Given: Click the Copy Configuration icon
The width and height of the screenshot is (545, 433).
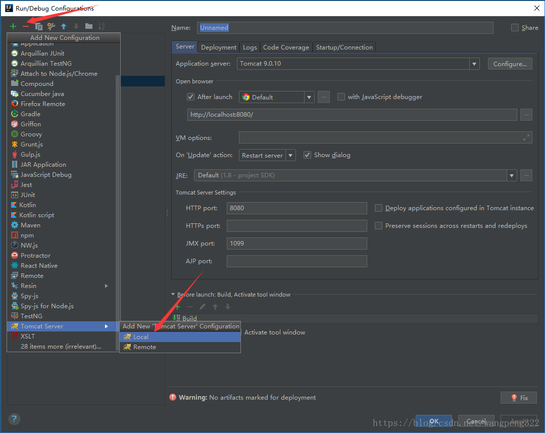Looking at the screenshot, I should 38,26.
